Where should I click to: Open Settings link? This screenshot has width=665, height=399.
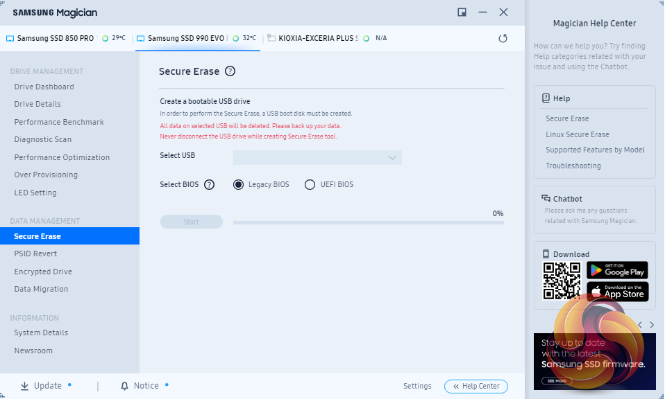click(x=417, y=386)
